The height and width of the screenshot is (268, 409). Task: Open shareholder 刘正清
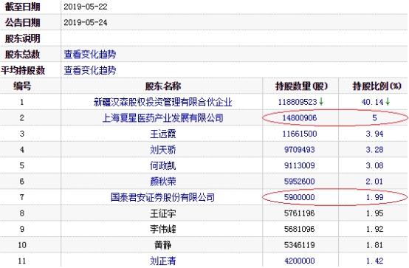click(x=162, y=261)
